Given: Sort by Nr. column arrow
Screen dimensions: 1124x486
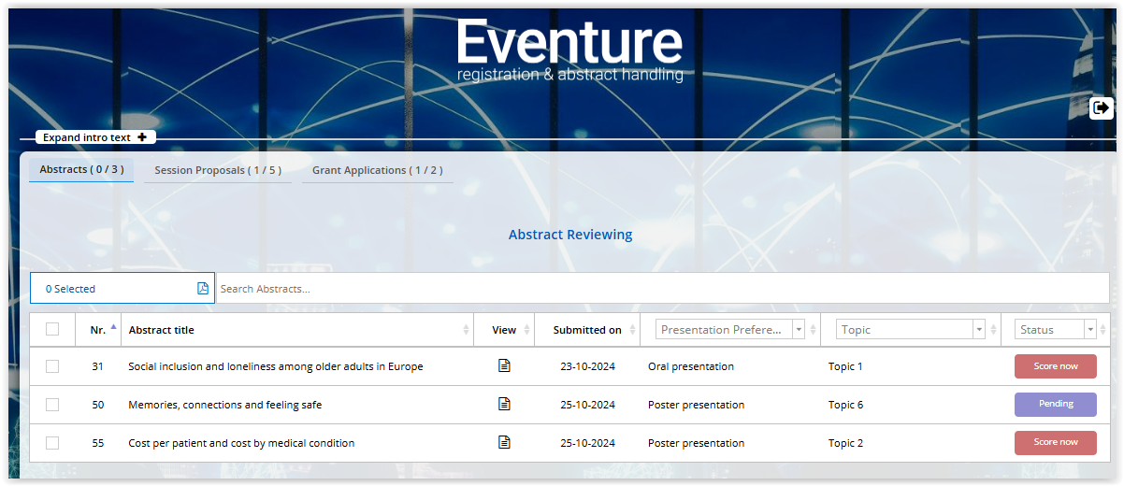Looking at the screenshot, I should [113, 327].
